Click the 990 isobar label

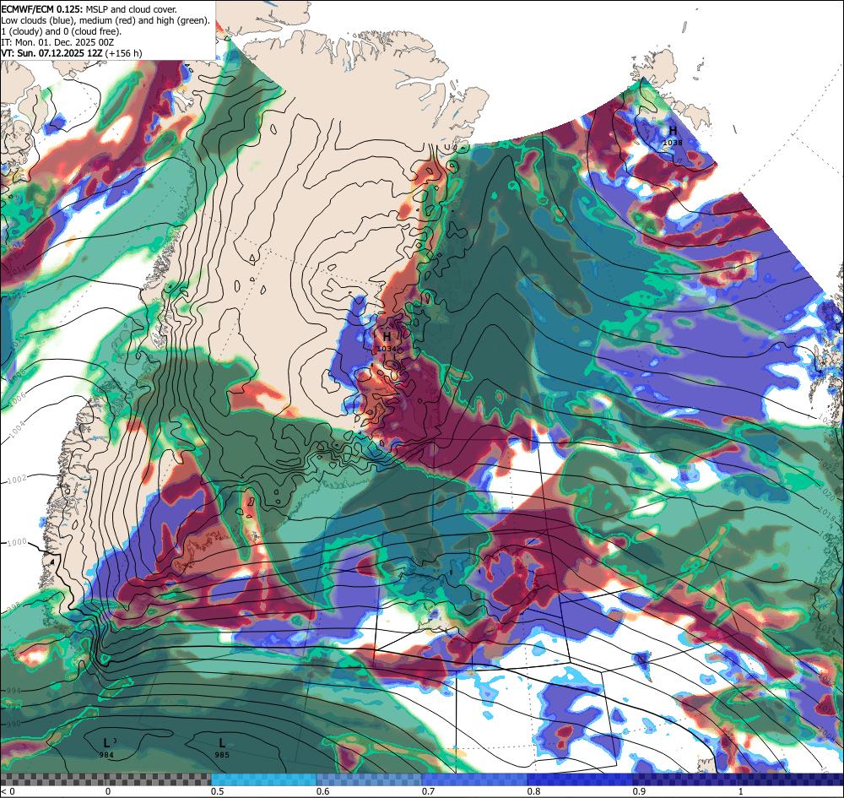click(13, 723)
